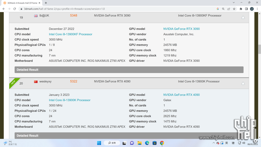Bookmark this page with star

pos(234,9)
